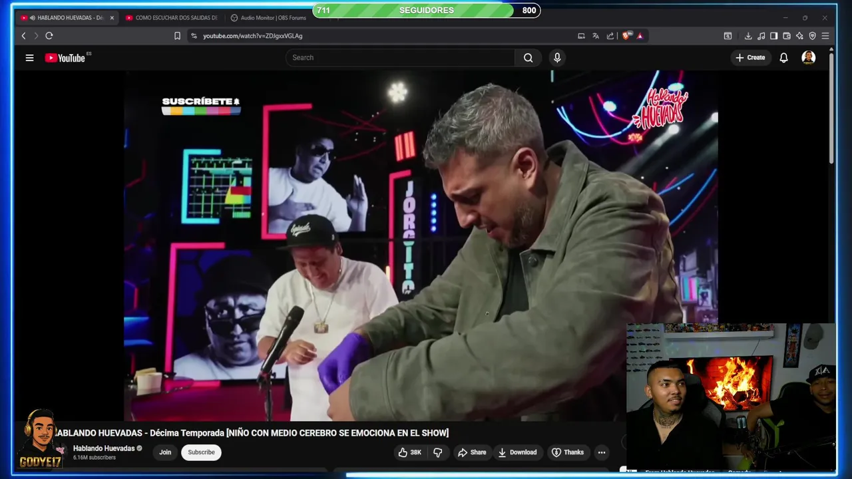The image size is (852, 479).
Task: Toggle the browser sidebar panel
Action: (x=773, y=36)
